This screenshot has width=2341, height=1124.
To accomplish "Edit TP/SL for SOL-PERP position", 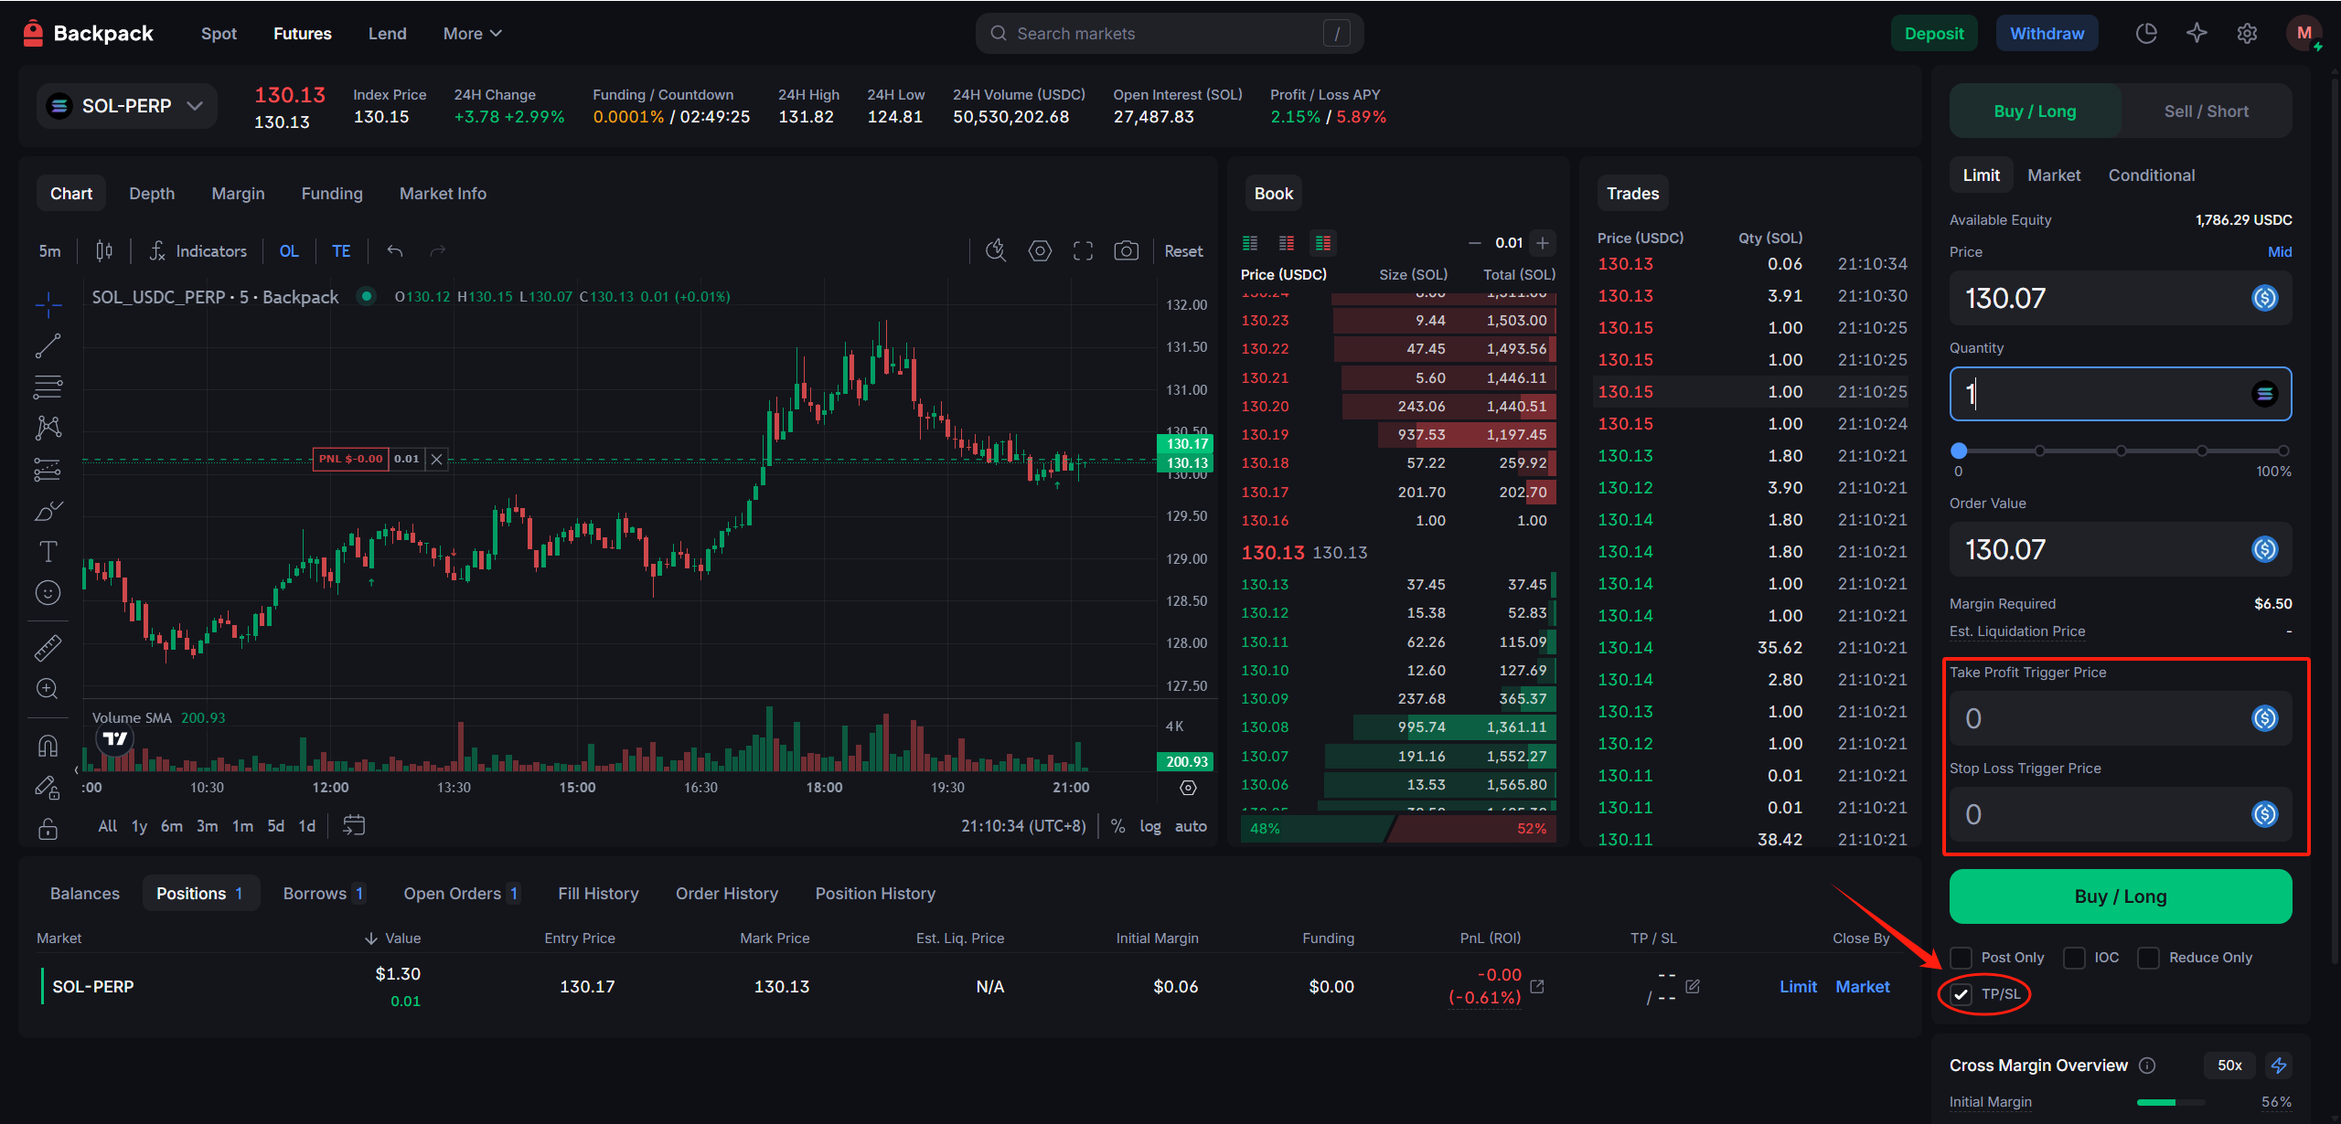I will coord(1693,986).
